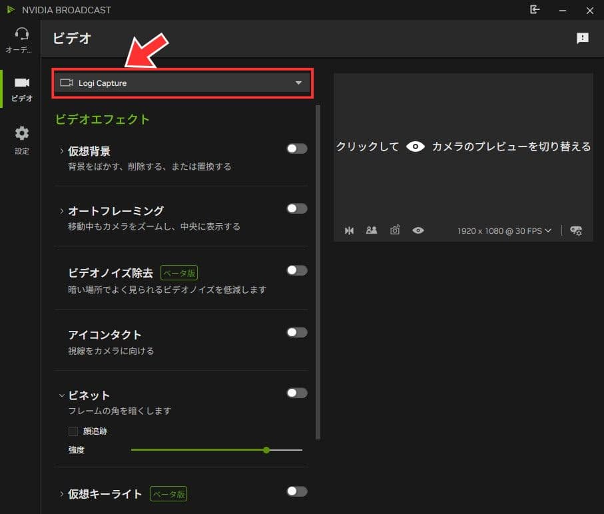The image size is (604, 514).
Task: Click the preview text クリックして
Action: click(367, 146)
